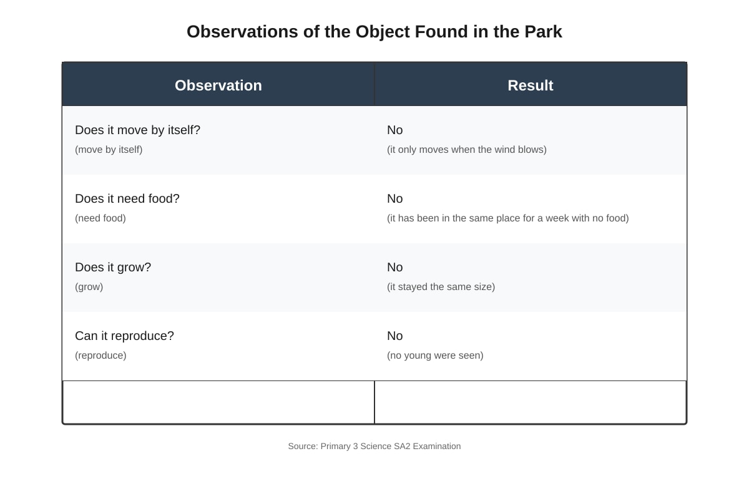This screenshot has height=499, width=749.
Task: Click the Source Primary 3 Science caption
Action: 374,446
